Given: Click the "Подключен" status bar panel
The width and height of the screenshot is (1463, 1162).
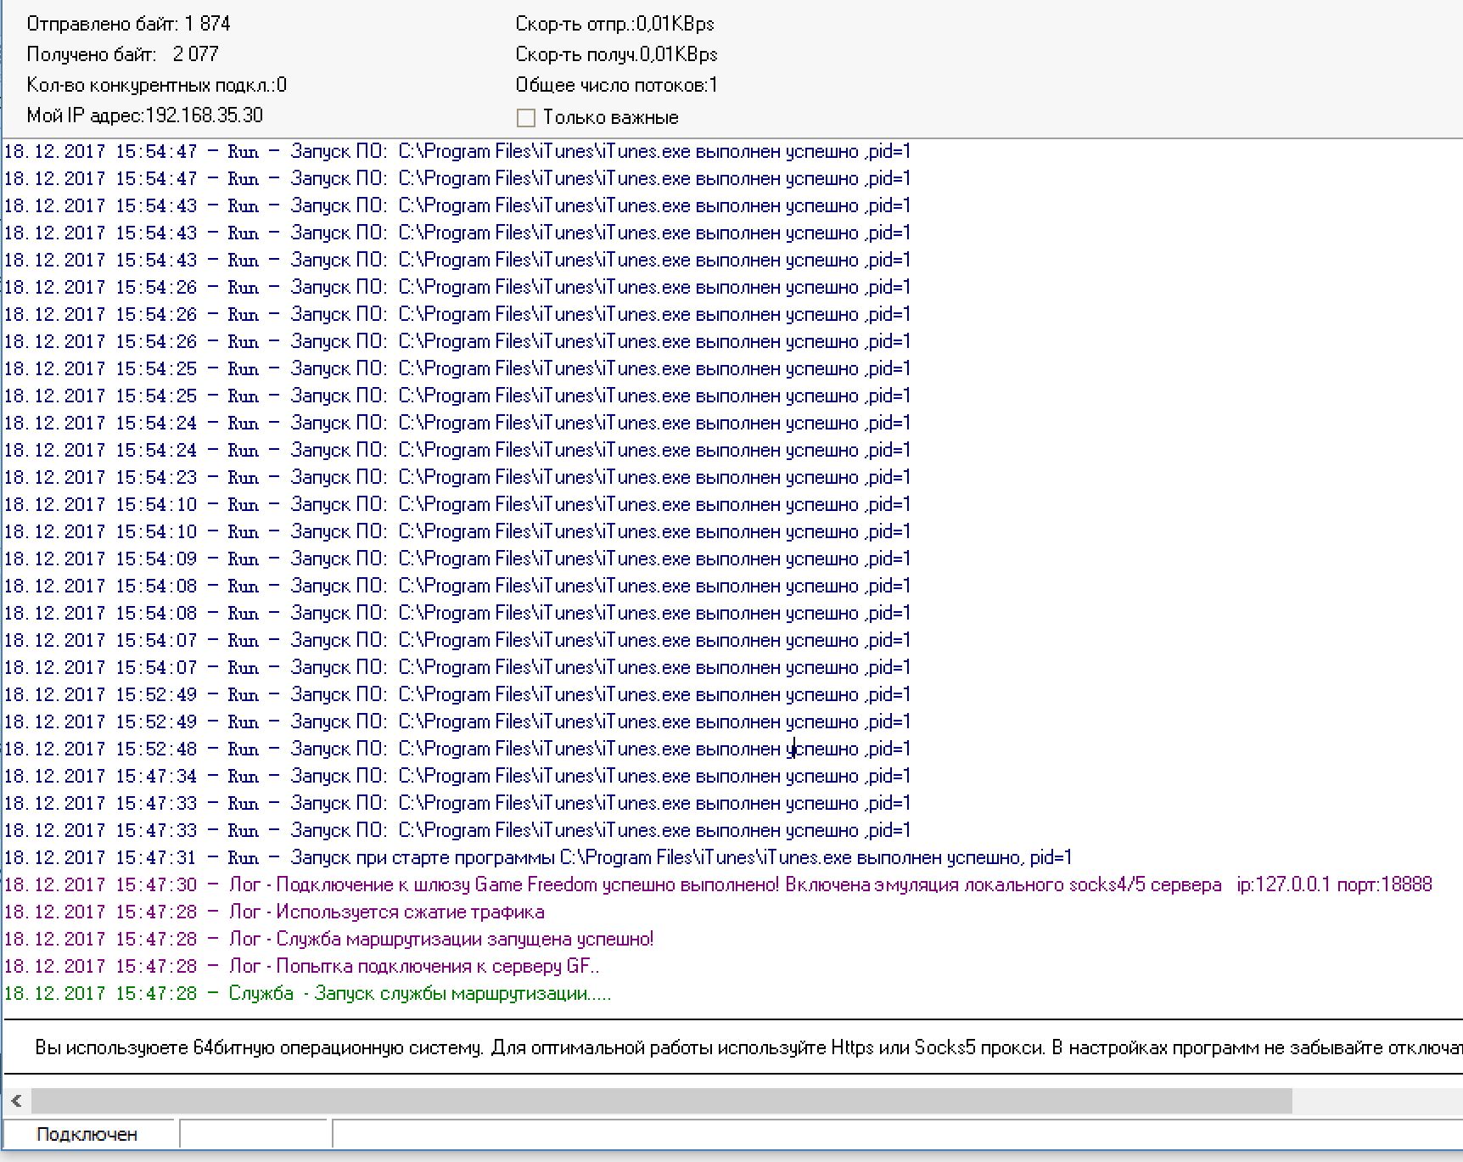Looking at the screenshot, I should [x=87, y=1135].
